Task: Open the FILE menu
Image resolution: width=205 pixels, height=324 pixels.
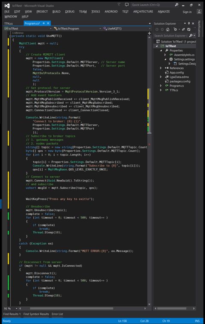Action: pos(7,12)
